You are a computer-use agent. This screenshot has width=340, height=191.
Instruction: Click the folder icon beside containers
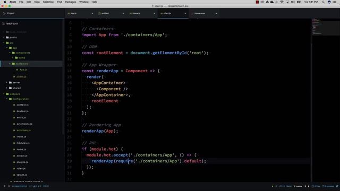click(13, 64)
